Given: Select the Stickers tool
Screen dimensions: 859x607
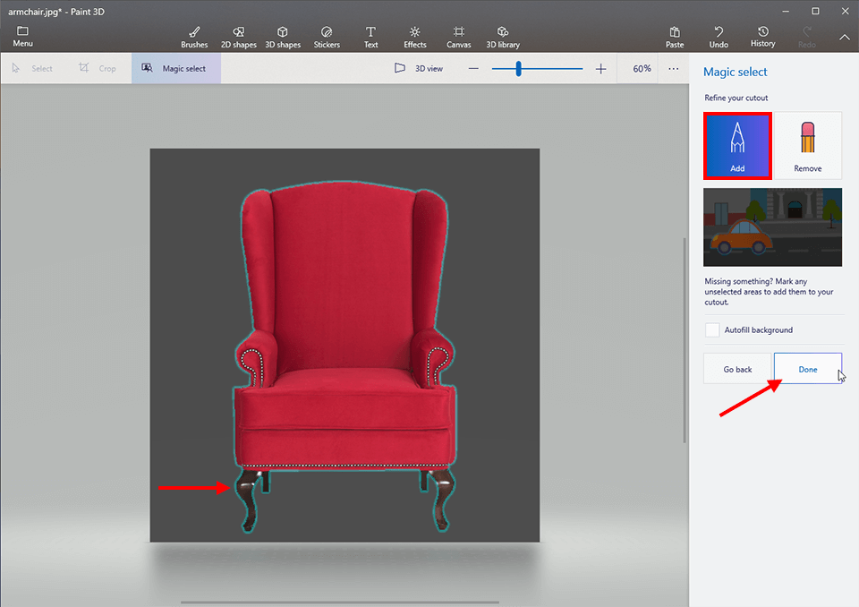Looking at the screenshot, I should [327, 36].
